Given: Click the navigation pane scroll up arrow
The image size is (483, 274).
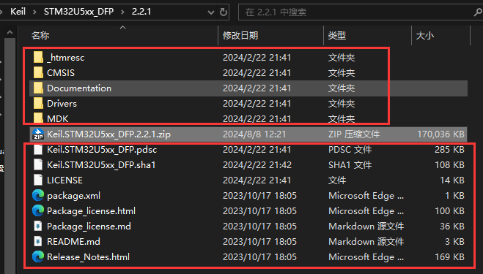Looking at the screenshot, I should (x=10, y=32).
